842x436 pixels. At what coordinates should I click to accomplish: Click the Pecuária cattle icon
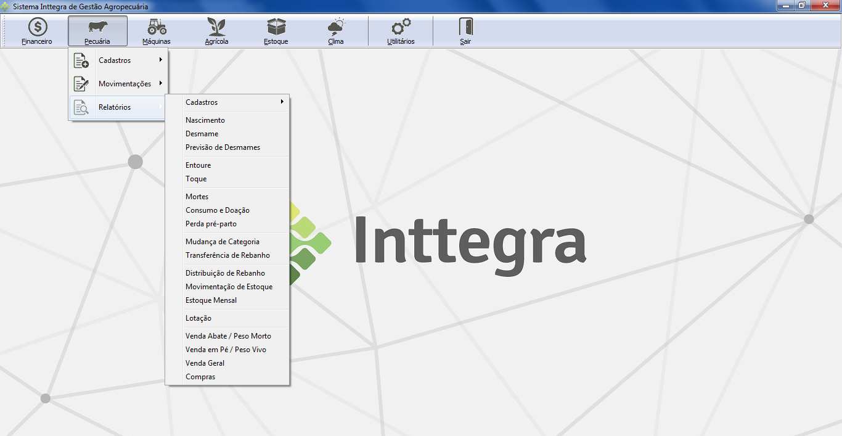pos(97,27)
